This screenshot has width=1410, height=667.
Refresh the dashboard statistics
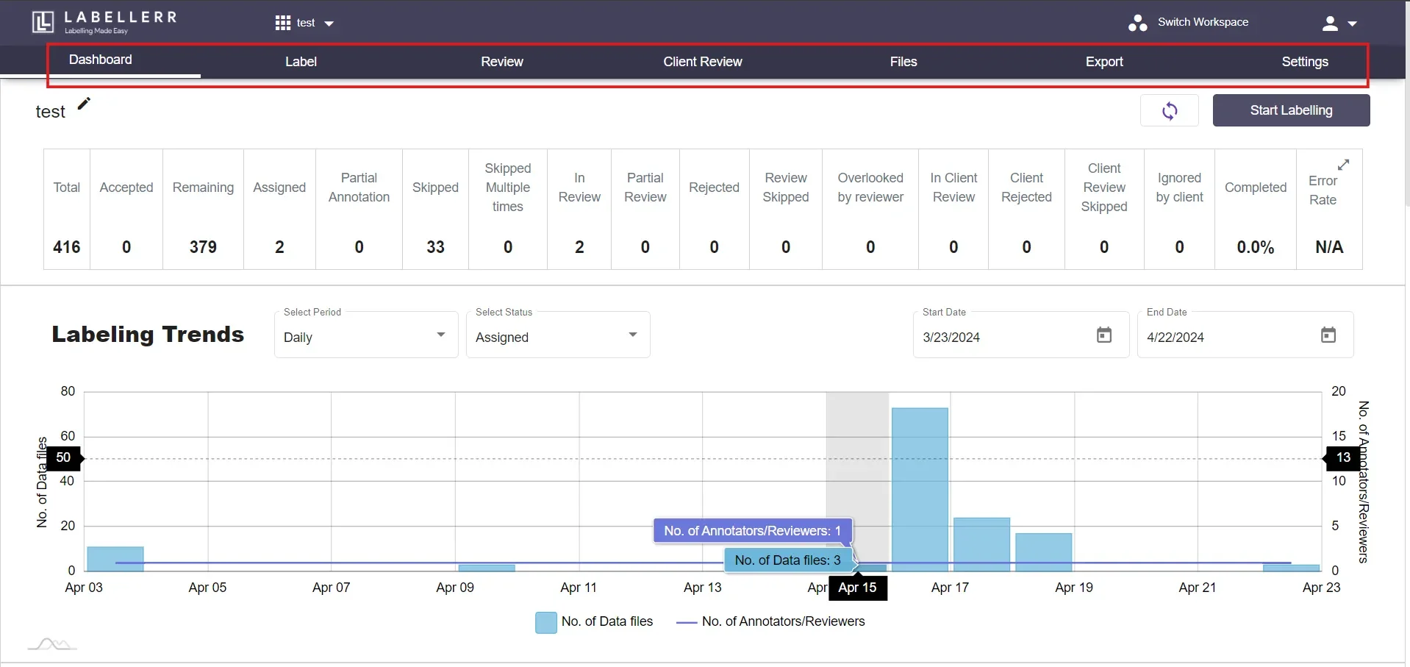click(1170, 110)
